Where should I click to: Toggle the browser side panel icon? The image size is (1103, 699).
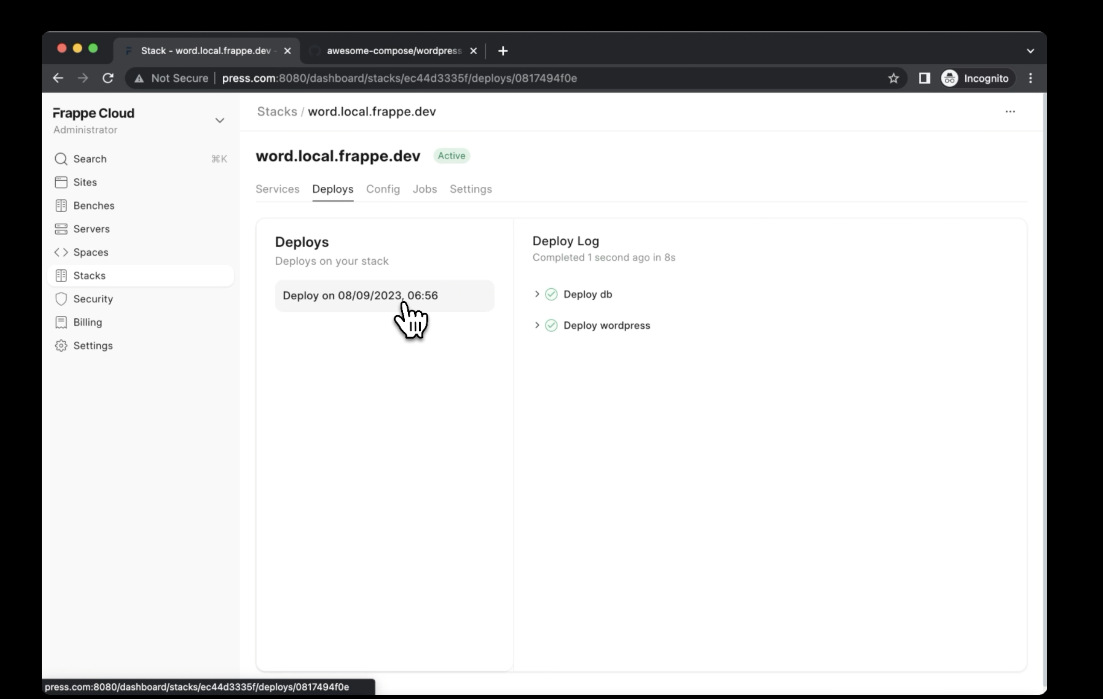point(924,78)
